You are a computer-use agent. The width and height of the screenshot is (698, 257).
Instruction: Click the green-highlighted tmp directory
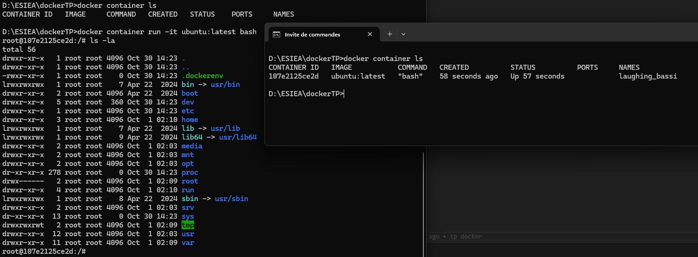click(188, 225)
